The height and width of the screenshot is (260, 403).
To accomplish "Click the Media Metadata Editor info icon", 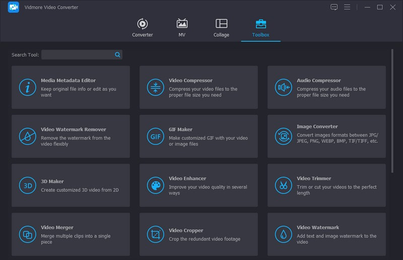I will (x=28, y=88).
